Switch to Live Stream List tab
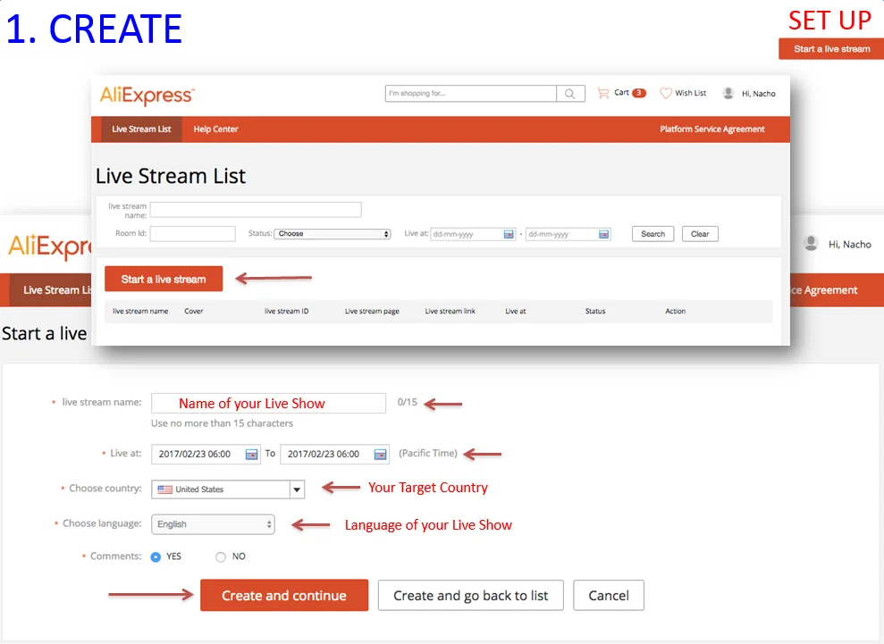The image size is (884, 644). coord(141,129)
